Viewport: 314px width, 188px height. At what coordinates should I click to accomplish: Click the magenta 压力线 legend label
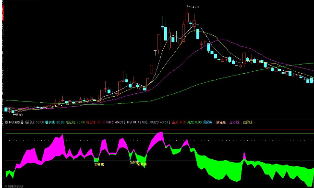click(x=234, y=122)
